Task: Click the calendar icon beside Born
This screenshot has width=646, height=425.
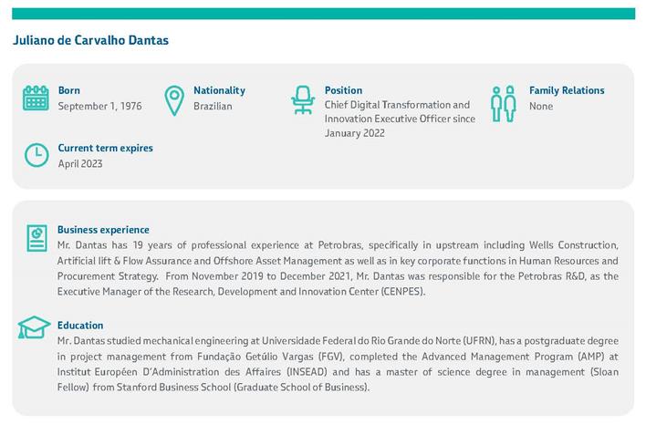Action: (x=36, y=98)
